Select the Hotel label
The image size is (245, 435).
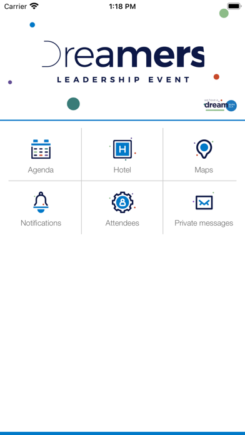[122, 170]
